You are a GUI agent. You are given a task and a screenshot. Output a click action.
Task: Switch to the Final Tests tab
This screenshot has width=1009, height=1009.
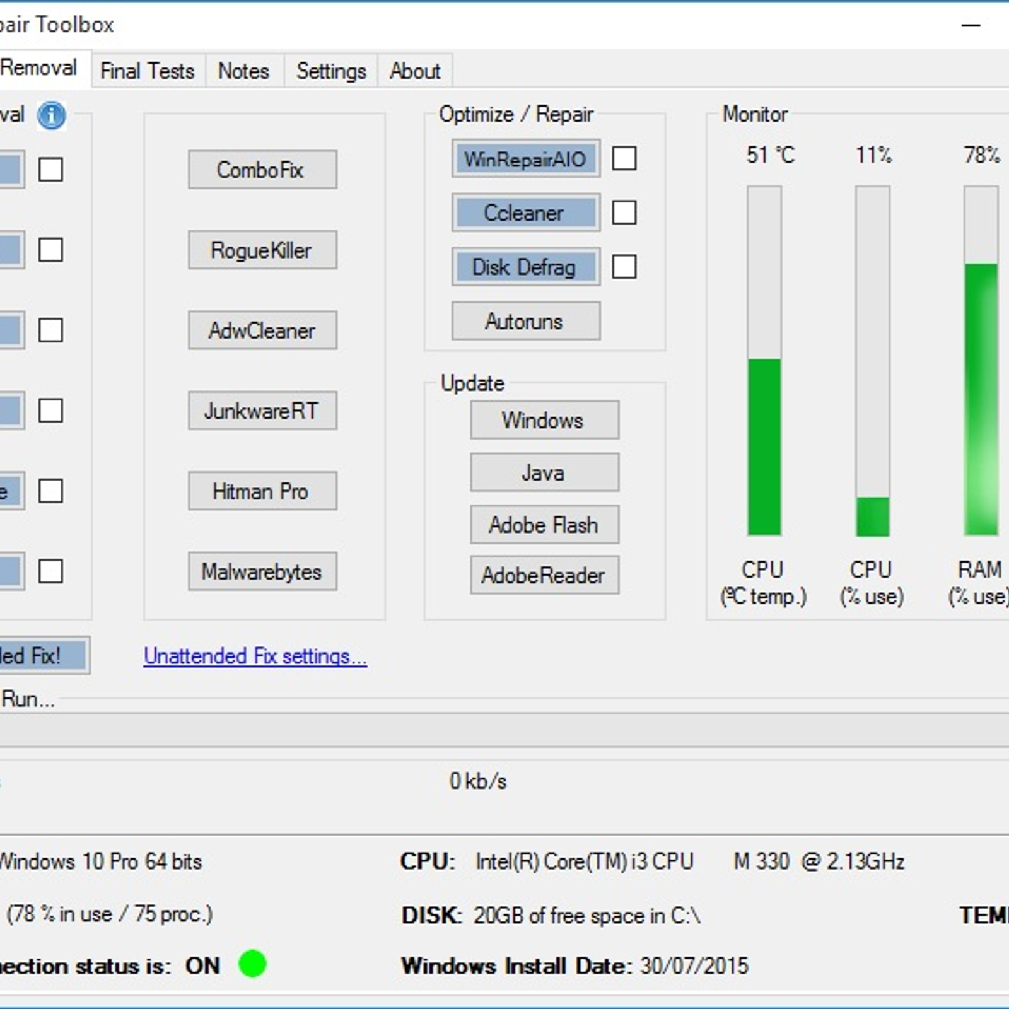tap(148, 71)
